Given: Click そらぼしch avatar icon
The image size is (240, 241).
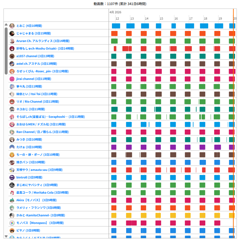Looking at the screenshot, I should point(12,117).
